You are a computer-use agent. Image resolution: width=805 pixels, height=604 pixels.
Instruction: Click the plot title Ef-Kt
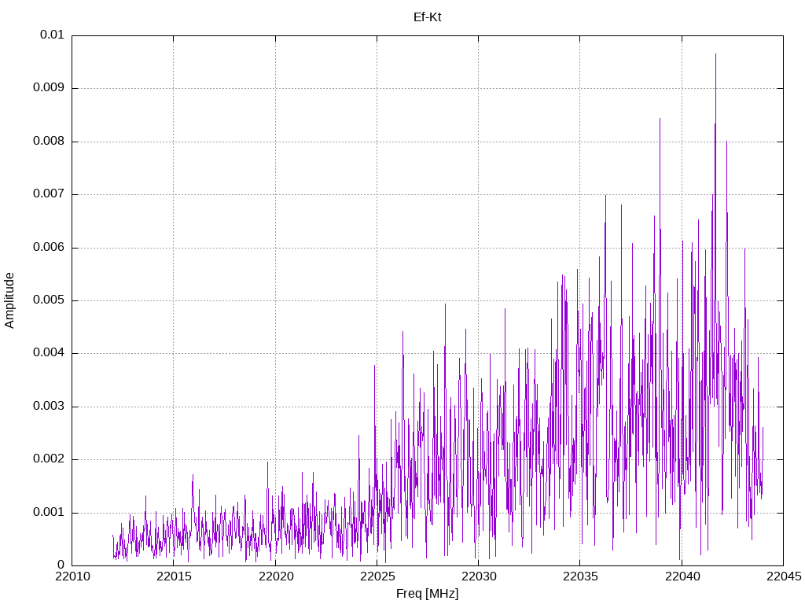point(427,17)
